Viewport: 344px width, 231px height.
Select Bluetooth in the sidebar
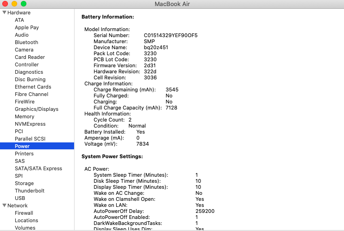(26, 42)
